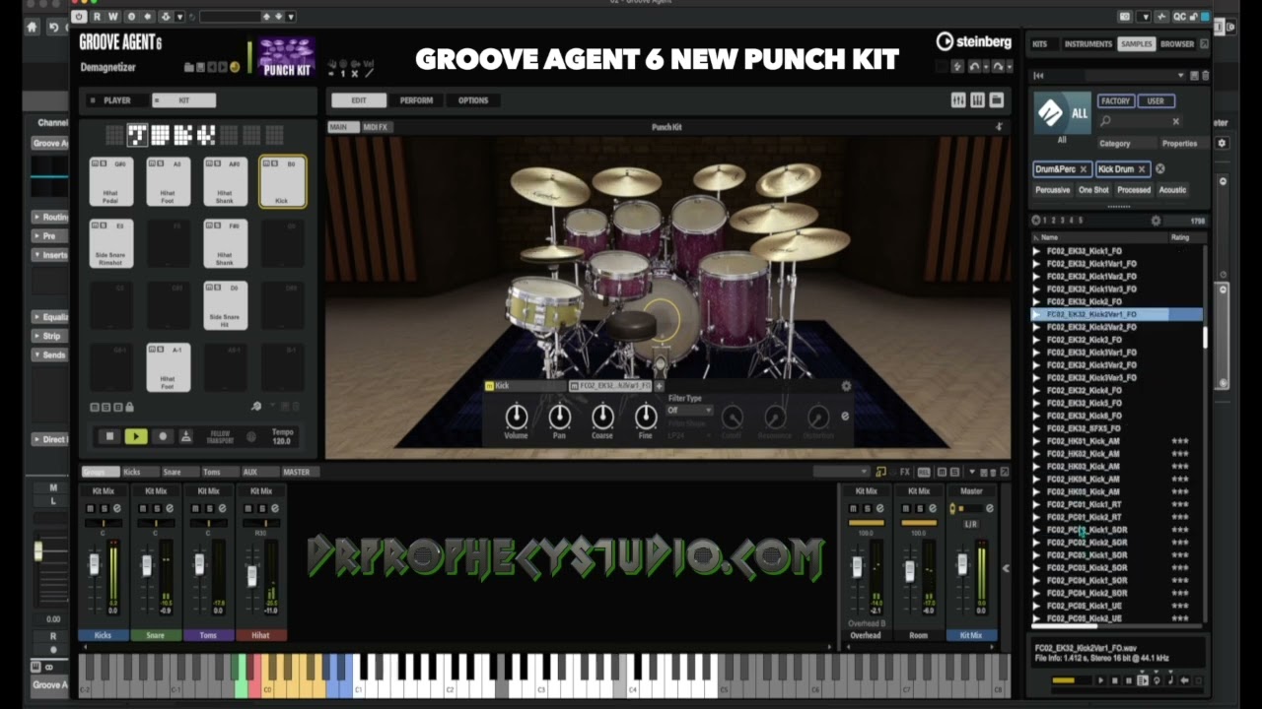The height and width of the screenshot is (709, 1262).
Task: Select the Processed tag
Action: point(1133,190)
